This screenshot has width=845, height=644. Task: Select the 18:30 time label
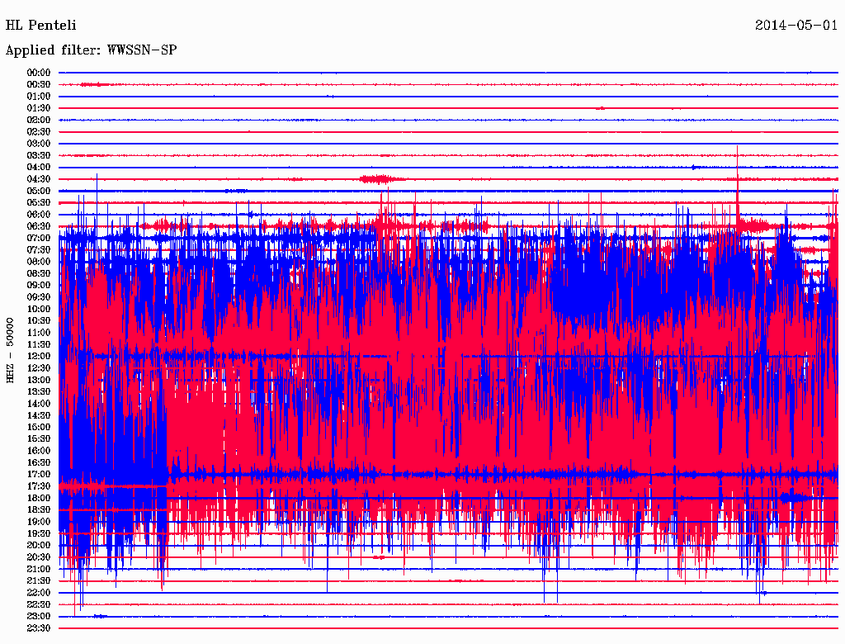(39, 509)
